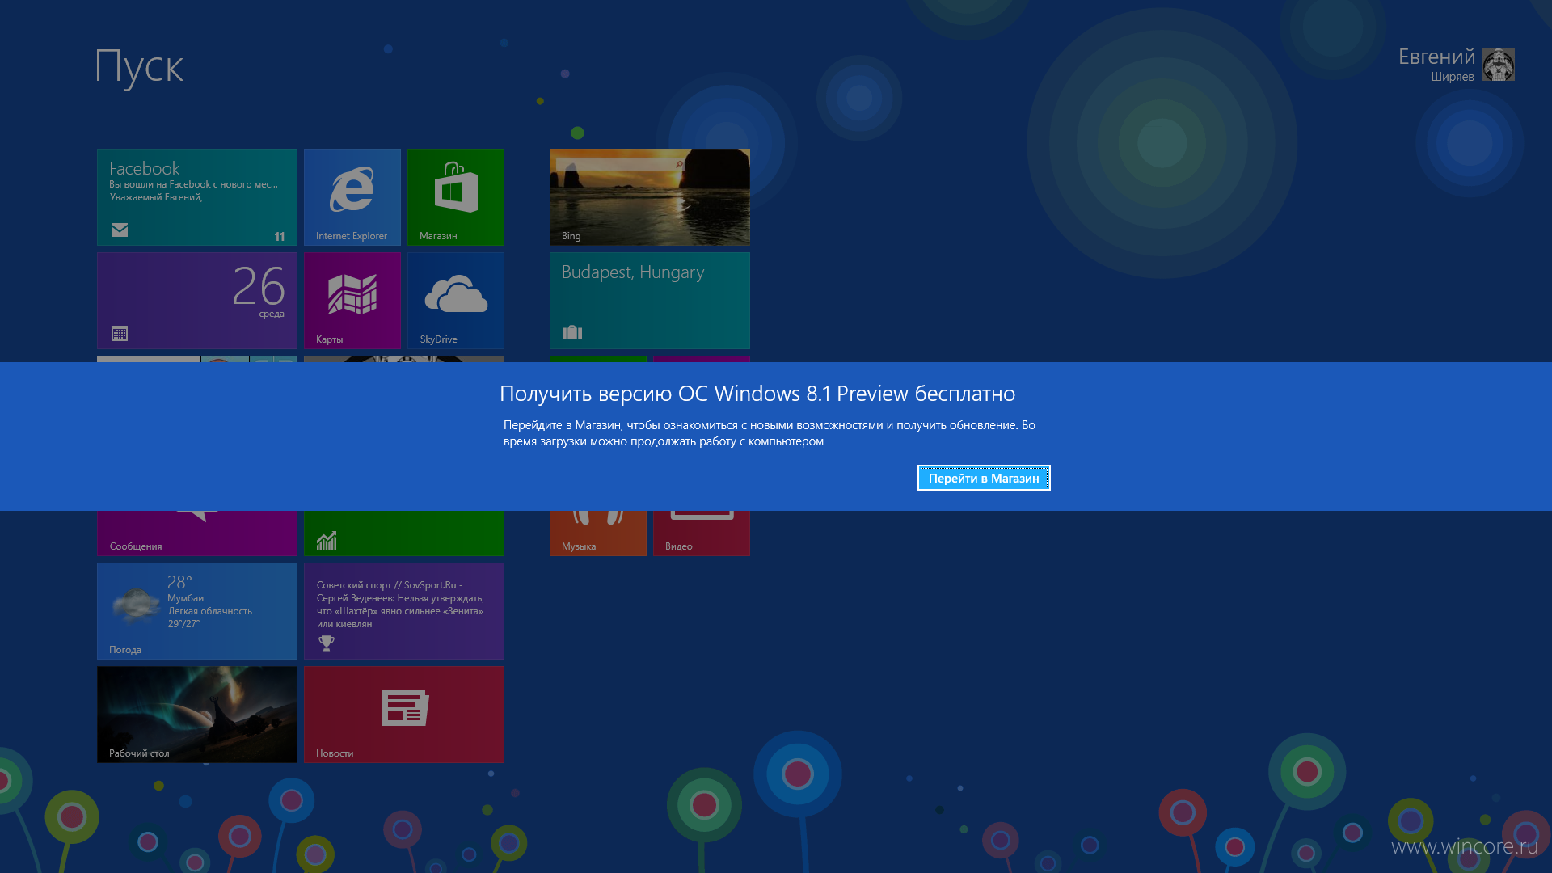Click the Пуск start screen title
The width and height of the screenshot is (1552, 873).
(x=139, y=66)
